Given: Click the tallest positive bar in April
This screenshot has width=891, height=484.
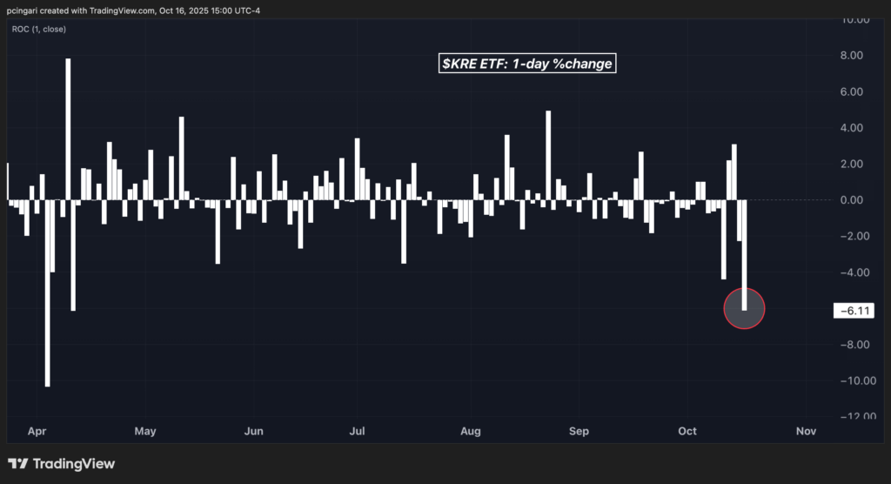Looking at the screenshot, I should click(x=68, y=131).
